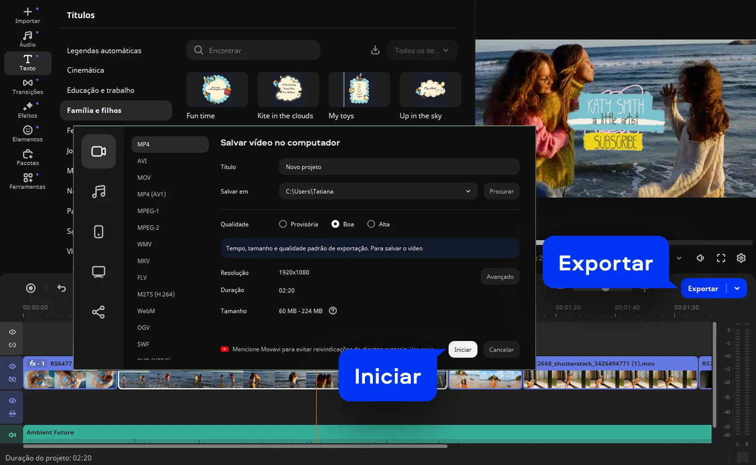Expand the Exportar button dropdown arrow
The image size is (756, 465).
pyautogui.click(x=737, y=289)
